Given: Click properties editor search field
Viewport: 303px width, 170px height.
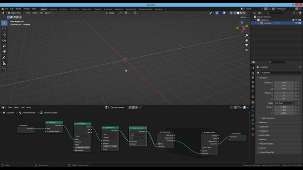Looking at the screenshot, I should click(277, 62).
